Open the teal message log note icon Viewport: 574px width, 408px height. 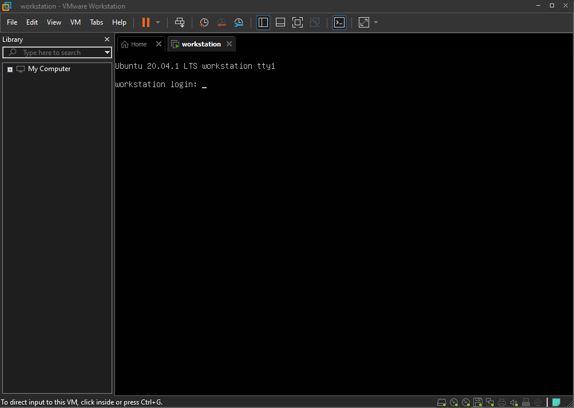pyautogui.click(x=556, y=402)
